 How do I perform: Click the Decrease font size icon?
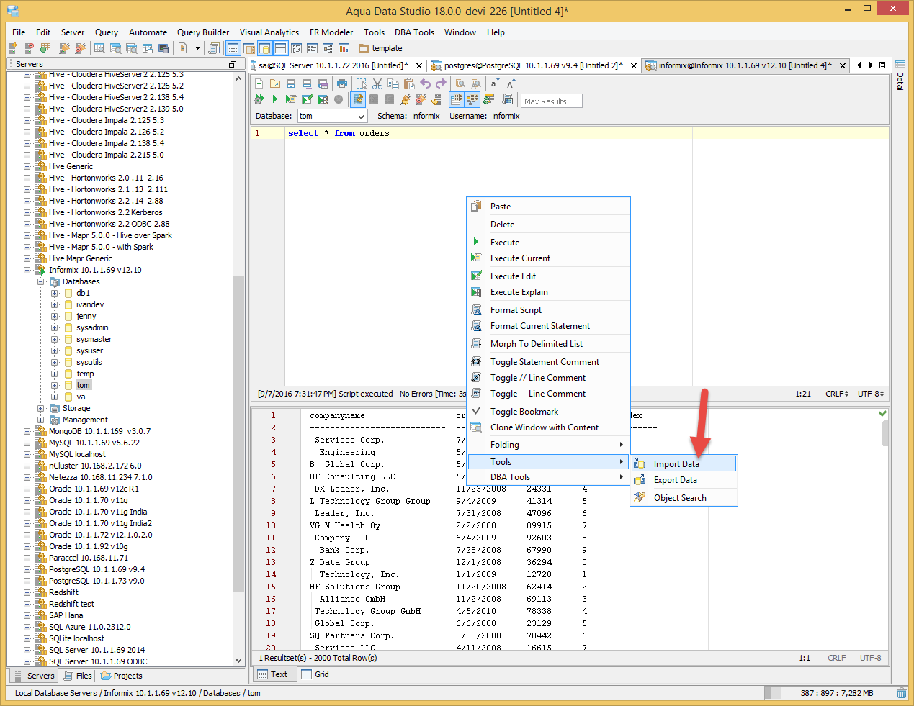click(x=494, y=84)
